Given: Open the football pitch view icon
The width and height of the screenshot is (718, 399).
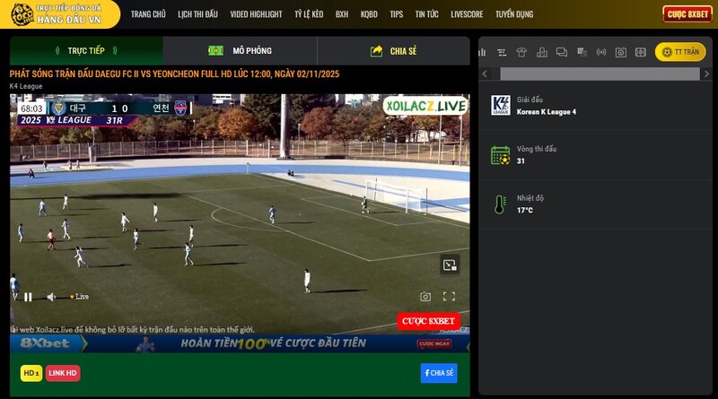Looking at the screenshot, I should point(642,53).
